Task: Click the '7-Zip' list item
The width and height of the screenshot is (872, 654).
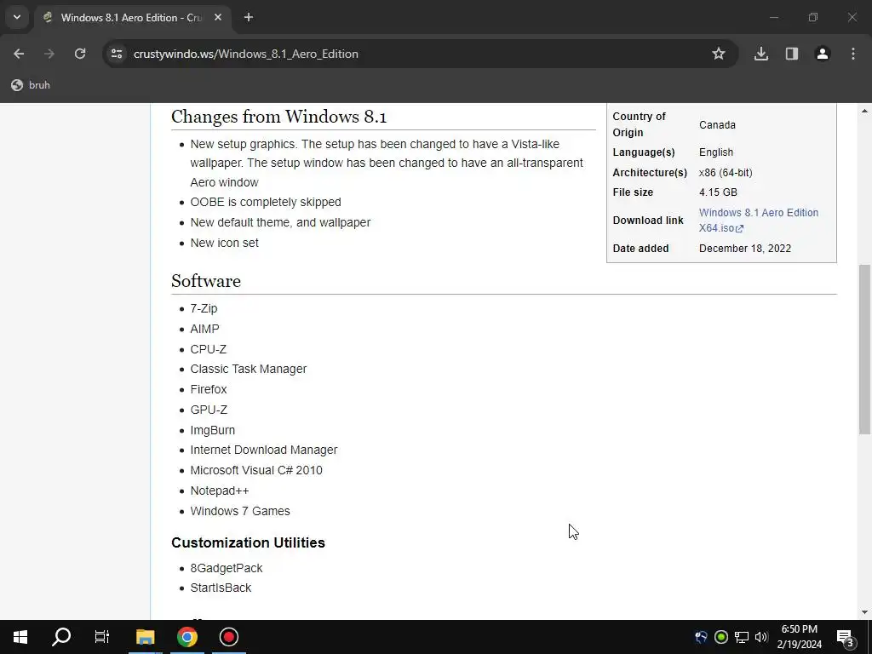Action: coord(204,308)
